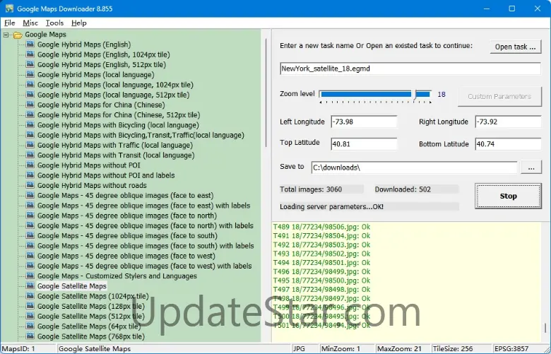Screen dimensions: 551x354
Task: Click icon for Customized Stylers and Languages
Action: click(30, 276)
